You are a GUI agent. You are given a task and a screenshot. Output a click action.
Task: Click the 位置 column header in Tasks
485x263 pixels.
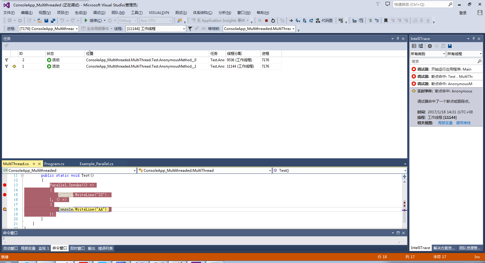tap(147, 54)
